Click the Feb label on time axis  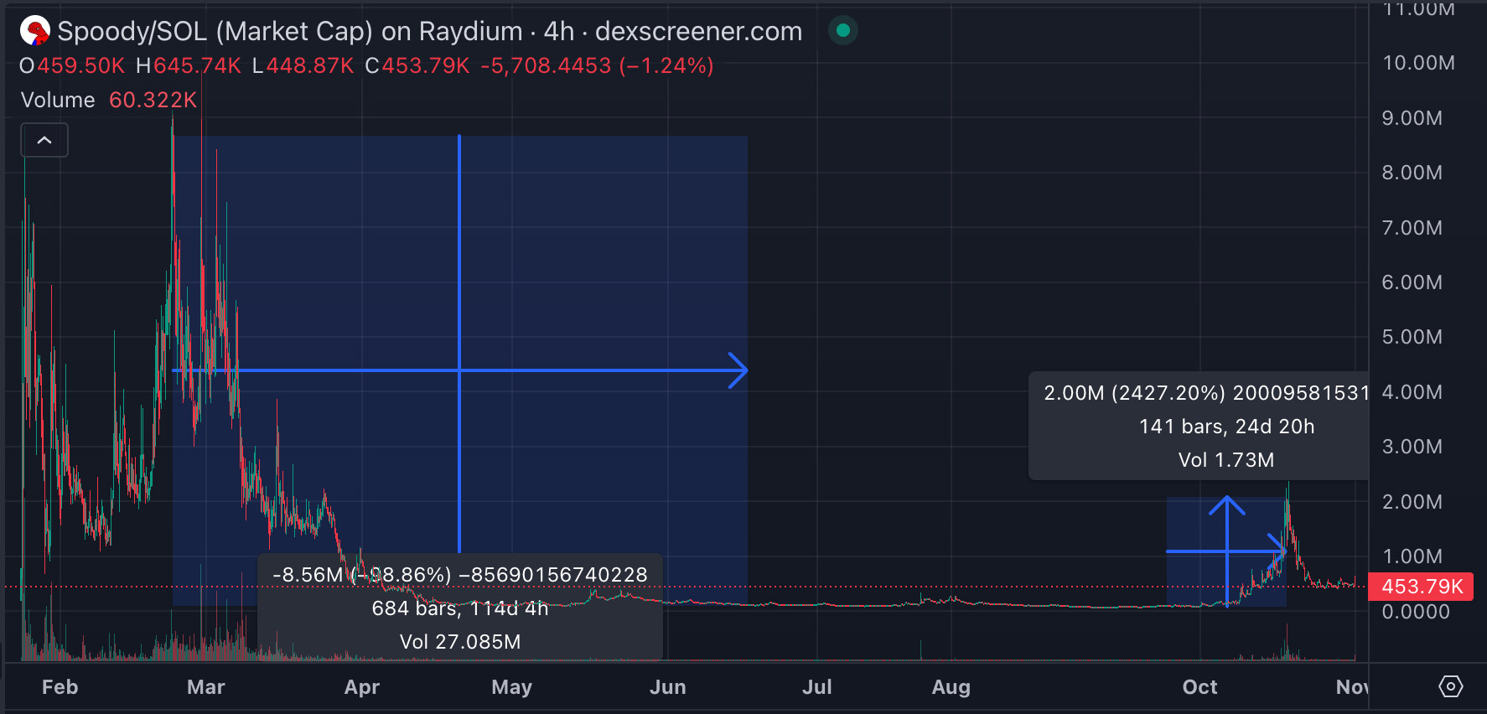[x=60, y=687]
